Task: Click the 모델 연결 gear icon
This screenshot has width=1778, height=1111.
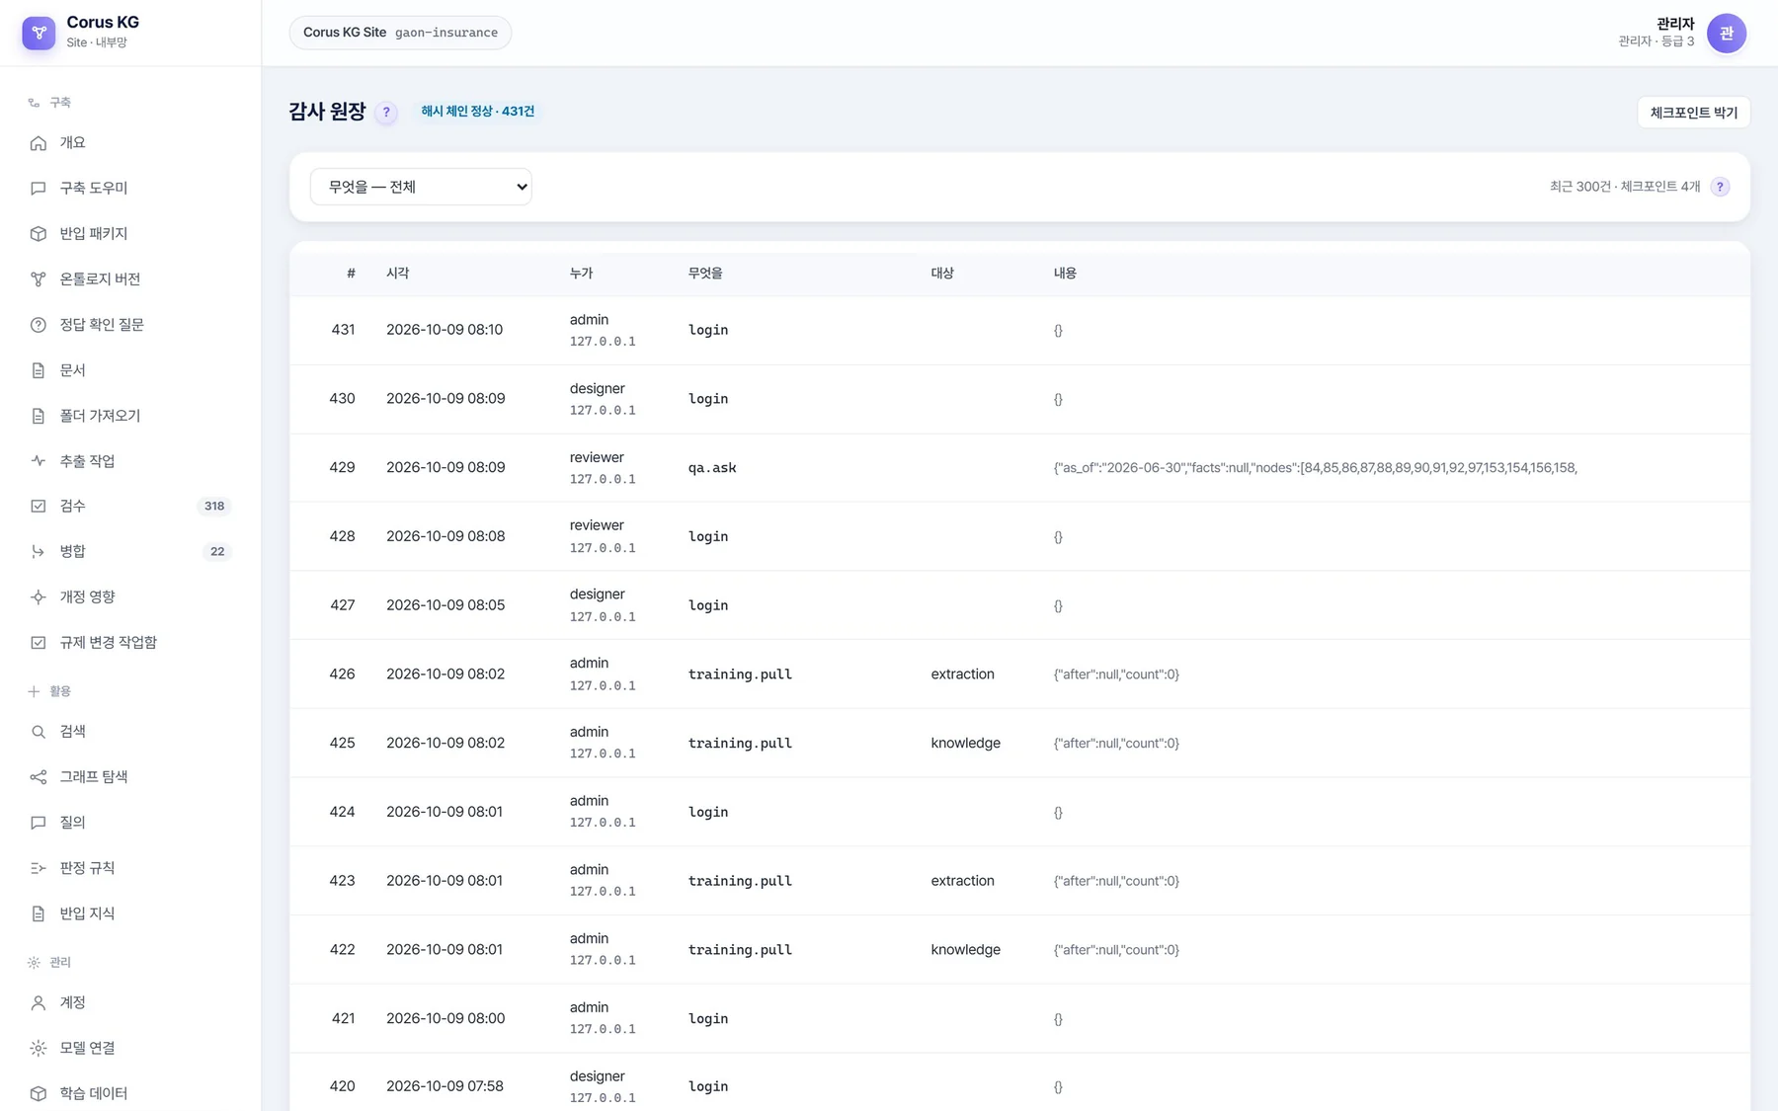Action: coord(39,1048)
